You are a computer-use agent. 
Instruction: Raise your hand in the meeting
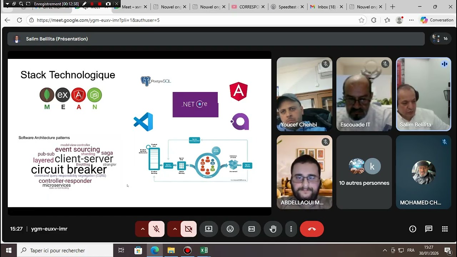click(x=273, y=229)
